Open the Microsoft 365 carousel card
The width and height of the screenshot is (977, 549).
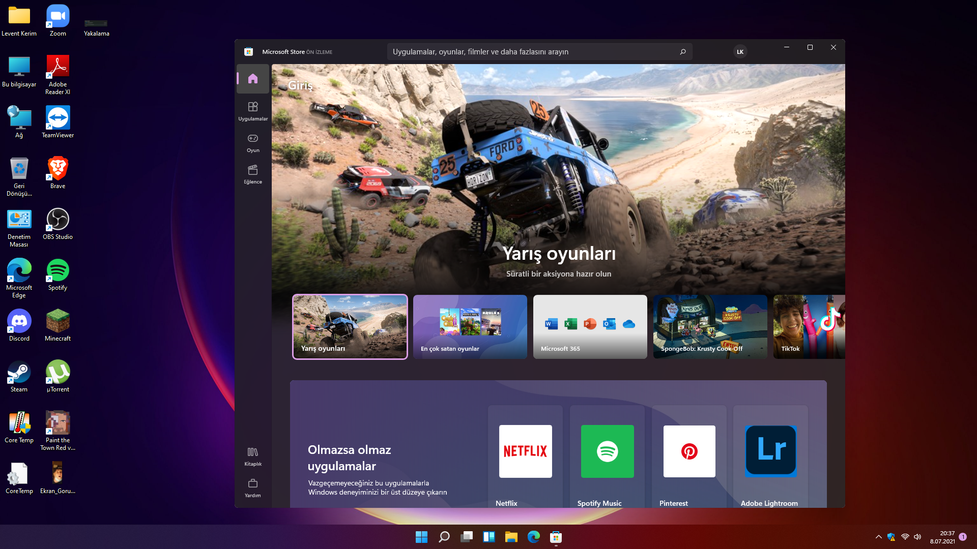pos(590,327)
